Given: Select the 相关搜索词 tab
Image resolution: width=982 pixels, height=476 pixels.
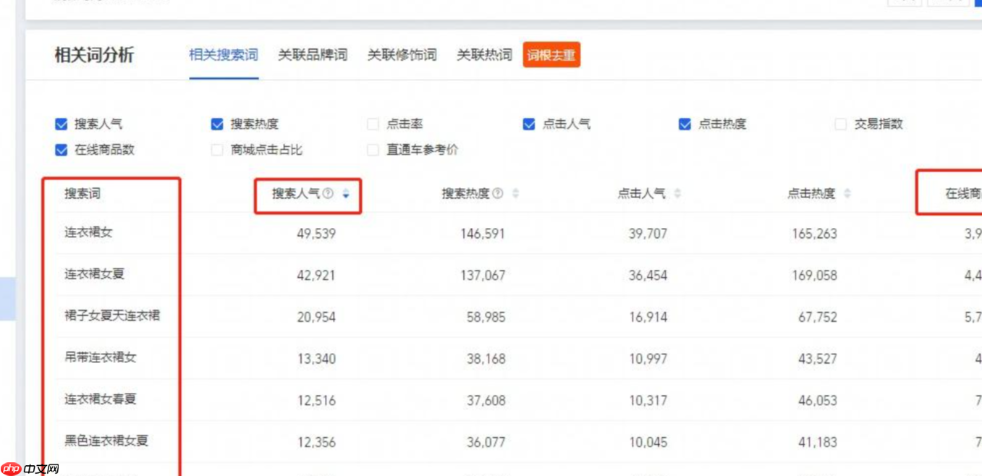Looking at the screenshot, I should coord(224,55).
